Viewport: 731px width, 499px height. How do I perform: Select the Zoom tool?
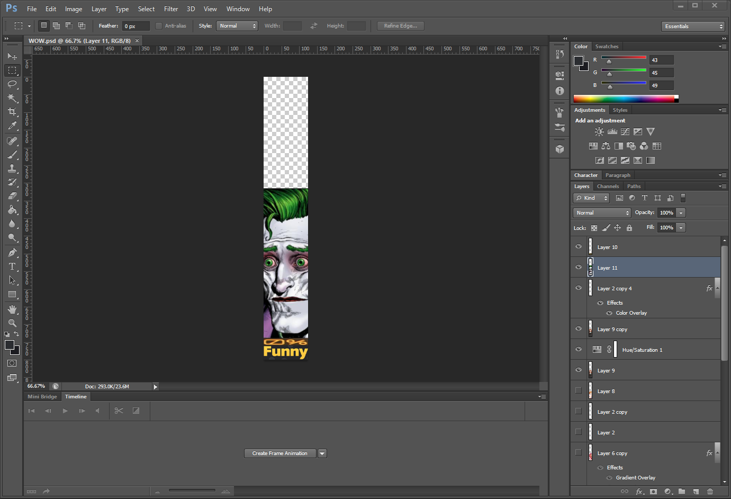[x=12, y=323]
